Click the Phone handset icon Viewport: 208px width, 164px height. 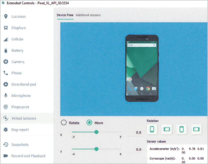6,73
